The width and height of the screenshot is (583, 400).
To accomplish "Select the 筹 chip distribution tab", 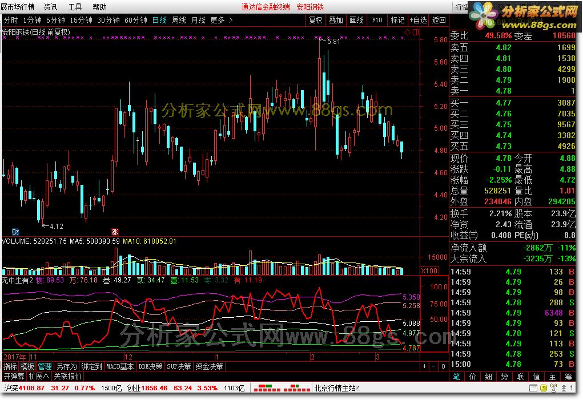I will tap(568, 376).
